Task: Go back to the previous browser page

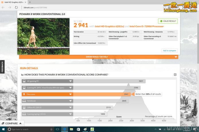Action: click(3, 7)
